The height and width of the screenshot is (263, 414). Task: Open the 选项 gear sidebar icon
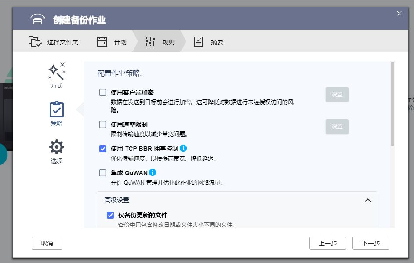click(x=56, y=147)
